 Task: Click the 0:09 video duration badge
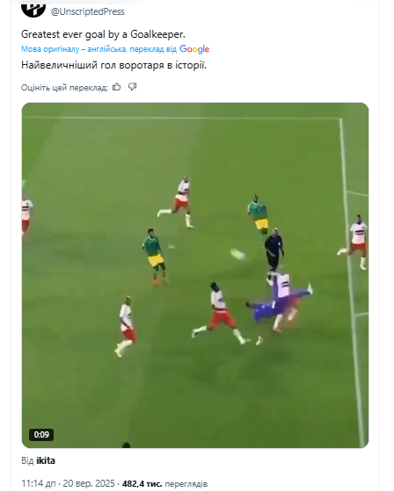tap(41, 435)
